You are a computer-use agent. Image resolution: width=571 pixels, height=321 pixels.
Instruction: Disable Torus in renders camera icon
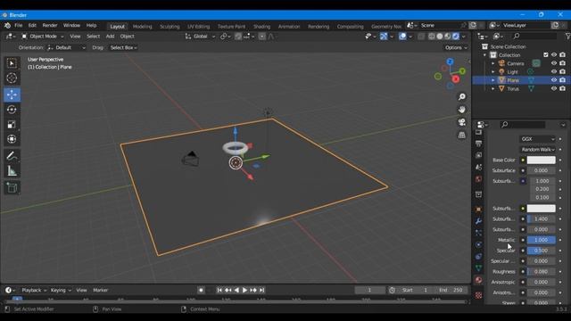pos(563,88)
